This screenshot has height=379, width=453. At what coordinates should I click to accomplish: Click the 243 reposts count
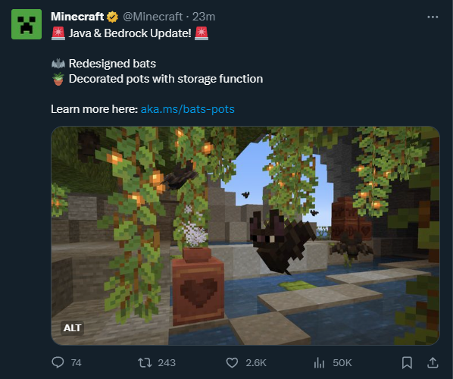167,363
